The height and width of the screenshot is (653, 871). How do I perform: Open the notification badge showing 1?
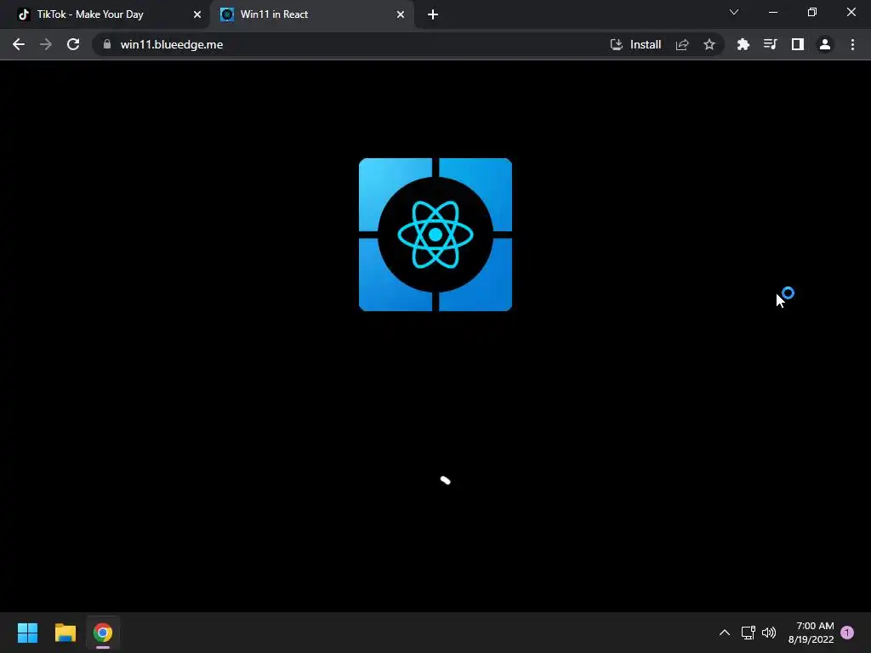(847, 633)
